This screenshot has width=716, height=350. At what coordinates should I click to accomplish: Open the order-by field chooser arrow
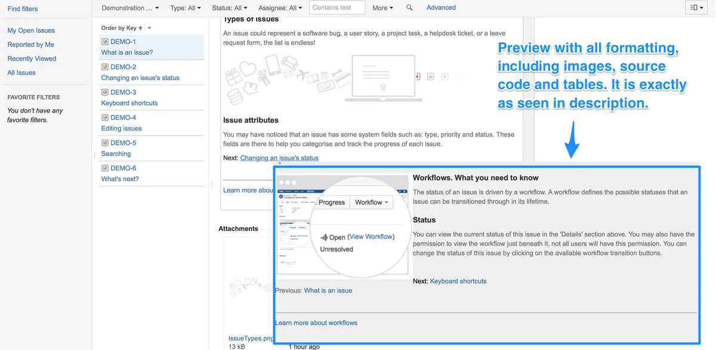[149, 28]
